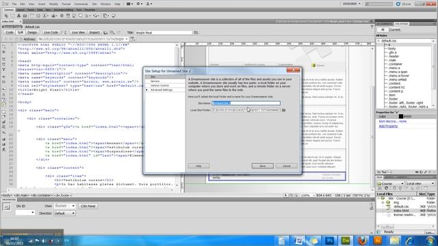Viewport: 438px width, 246px height.
Task: Click the Add Property link
Action: pyautogui.click(x=388, y=126)
